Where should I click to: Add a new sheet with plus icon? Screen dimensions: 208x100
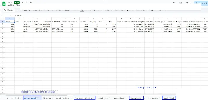[7, 98]
